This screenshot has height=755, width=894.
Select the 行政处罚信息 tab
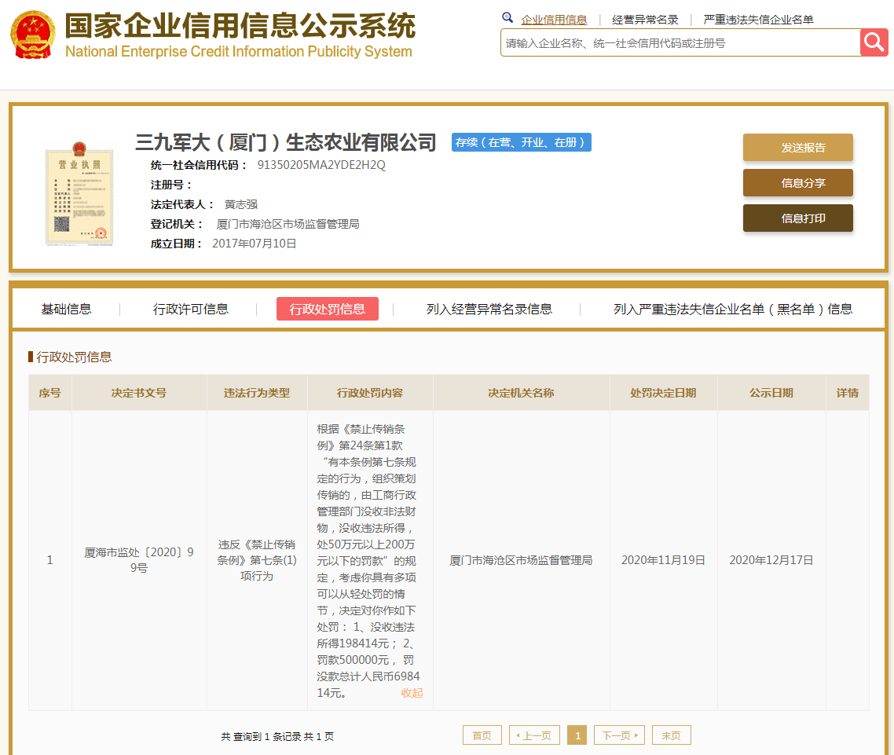tap(327, 309)
